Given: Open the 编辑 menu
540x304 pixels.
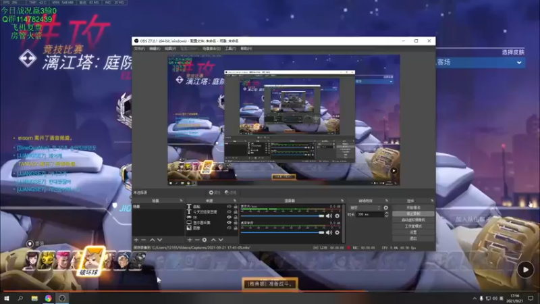Looking at the screenshot, I should point(155,49).
